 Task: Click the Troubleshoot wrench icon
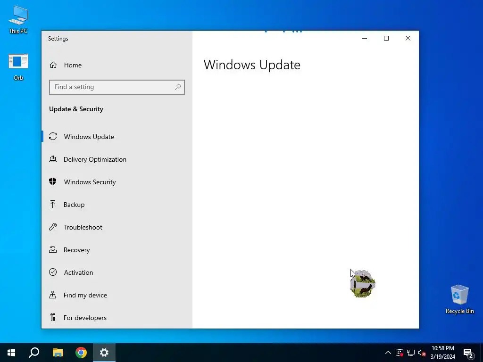(x=53, y=227)
